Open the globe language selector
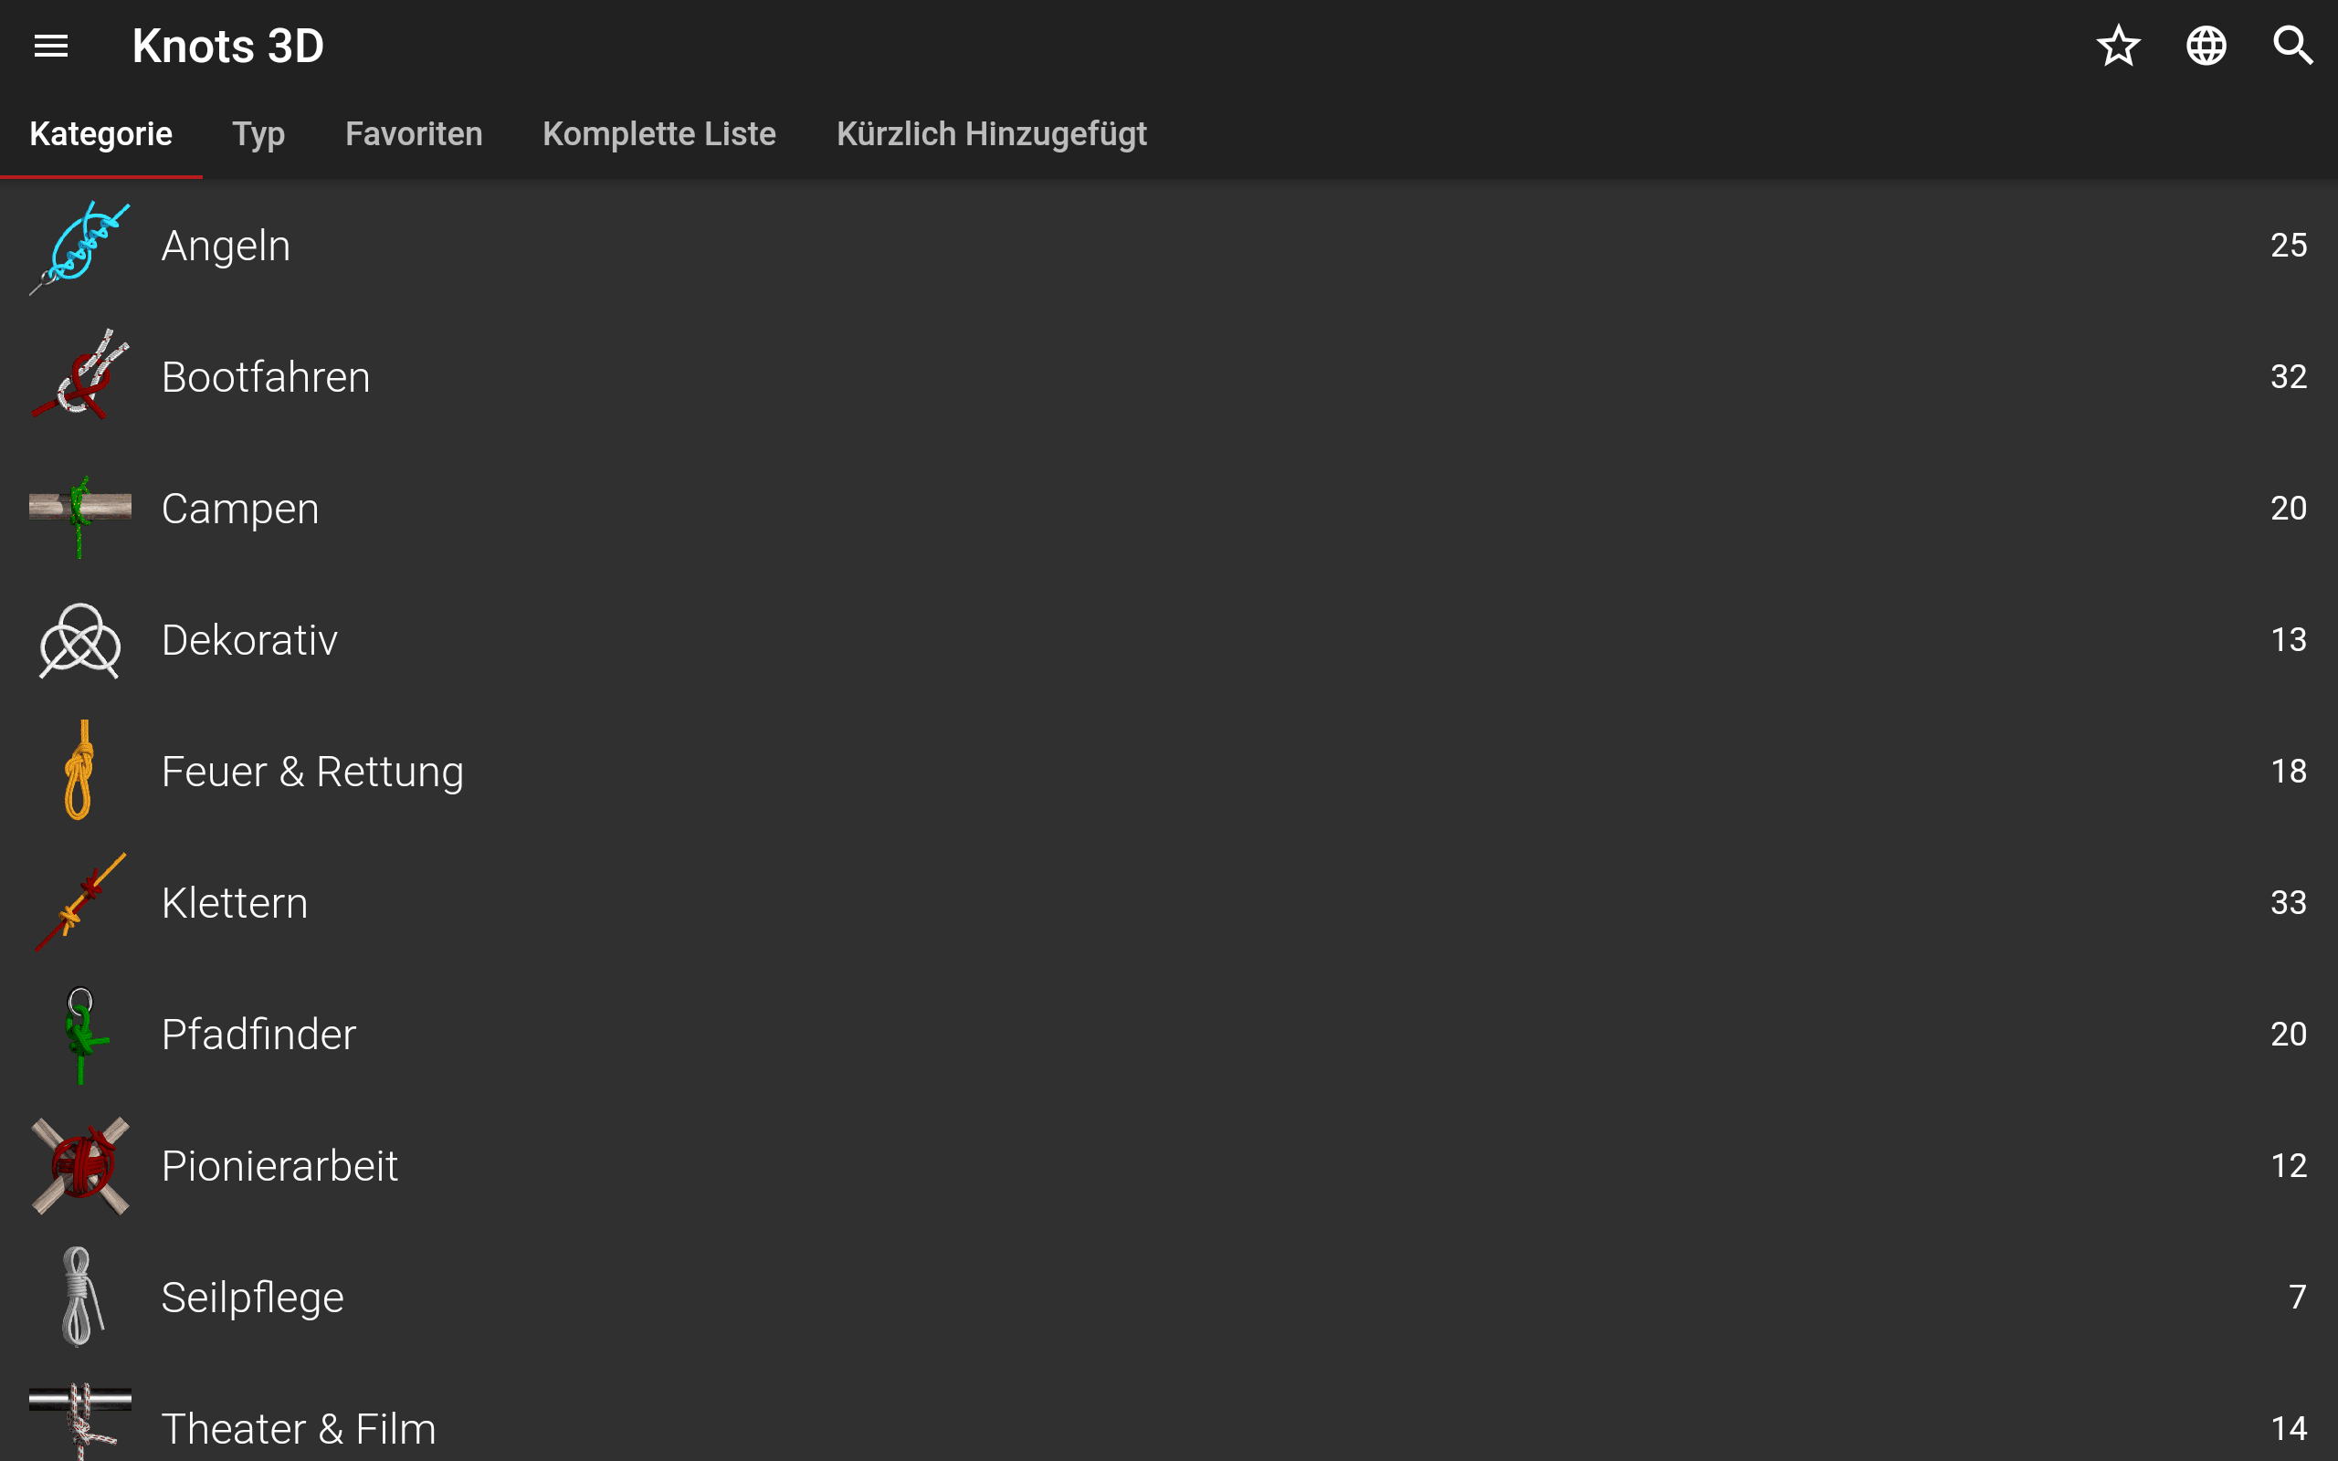Image resolution: width=2338 pixels, height=1461 pixels. click(x=2206, y=46)
